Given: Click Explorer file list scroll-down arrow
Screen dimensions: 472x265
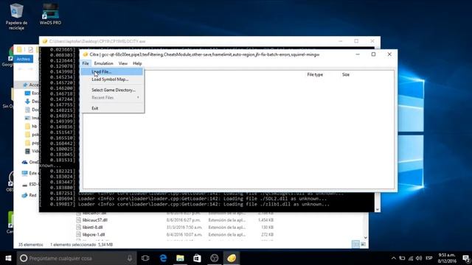Looking at the screenshot, I should click(x=366, y=238).
